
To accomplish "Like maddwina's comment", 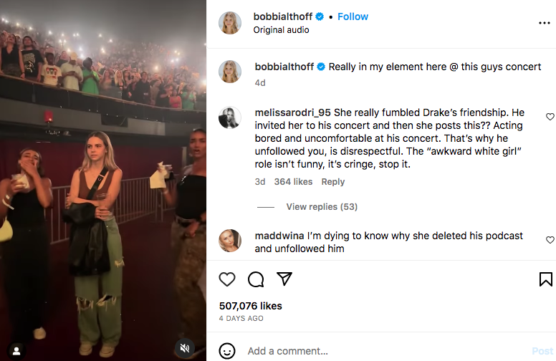I will pos(550,240).
